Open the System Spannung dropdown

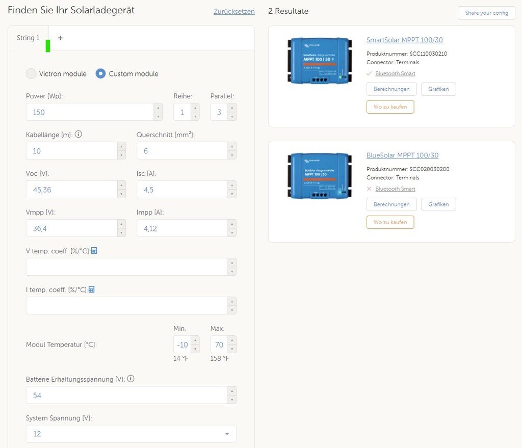131,434
